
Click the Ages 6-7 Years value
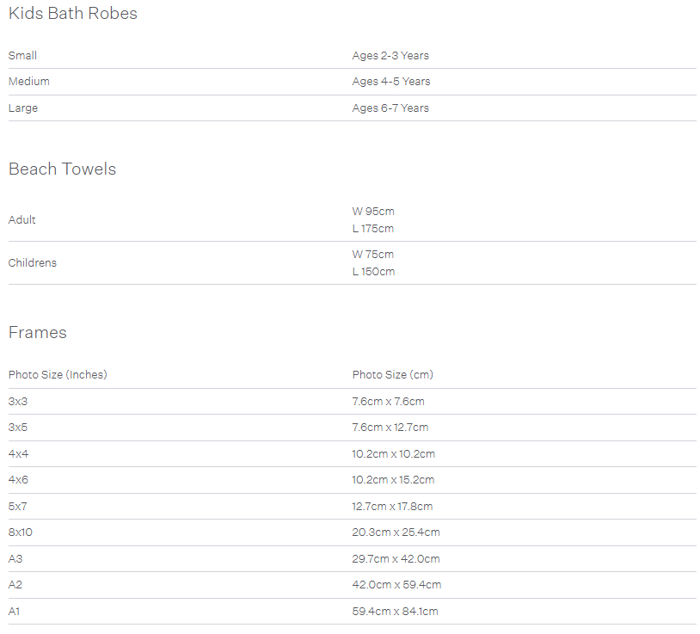(x=390, y=108)
